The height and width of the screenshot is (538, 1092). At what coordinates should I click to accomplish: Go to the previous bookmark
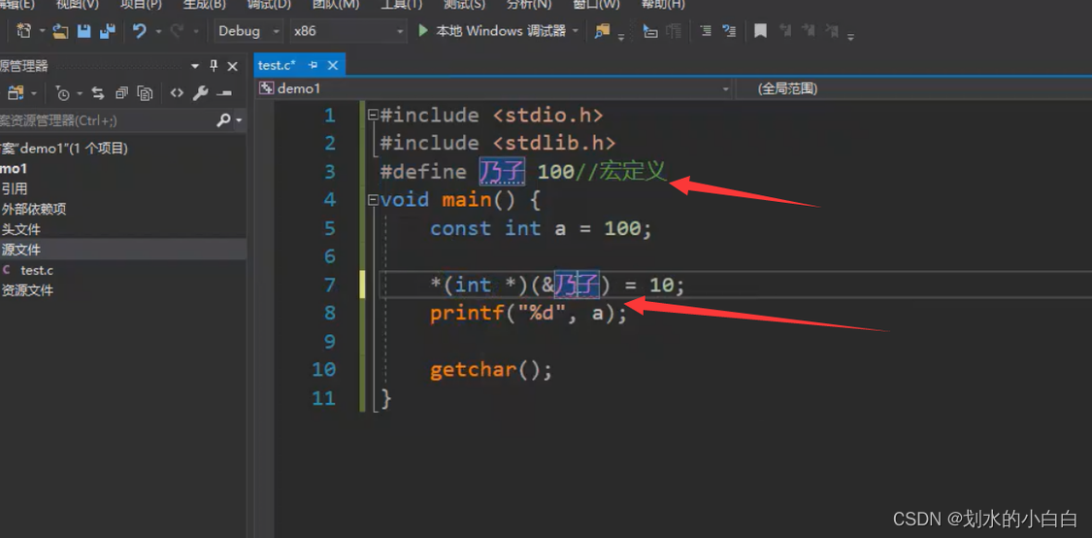(785, 31)
